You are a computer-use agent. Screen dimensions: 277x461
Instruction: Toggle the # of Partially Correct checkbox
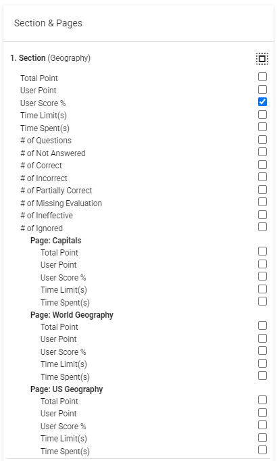pyautogui.click(x=262, y=190)
